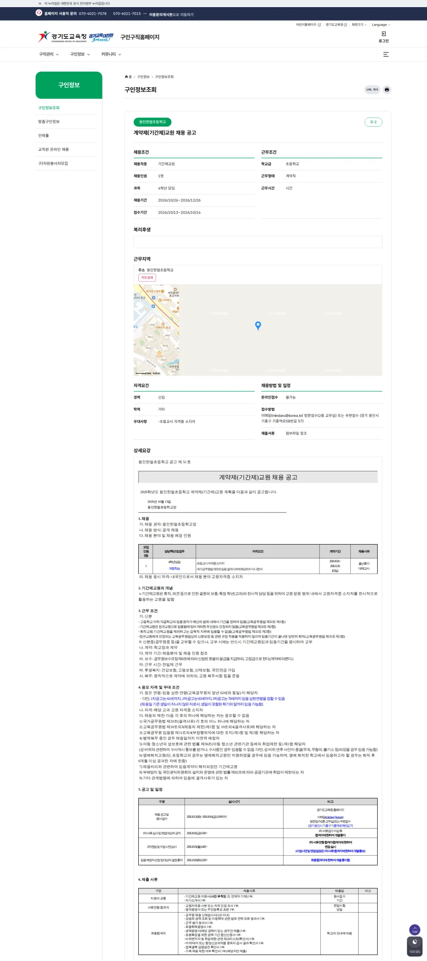Image resolution: width=427 pixels, height=961 pixels.
Task: Click the 상세요강 section heading
Action: [x=142, y=450]
